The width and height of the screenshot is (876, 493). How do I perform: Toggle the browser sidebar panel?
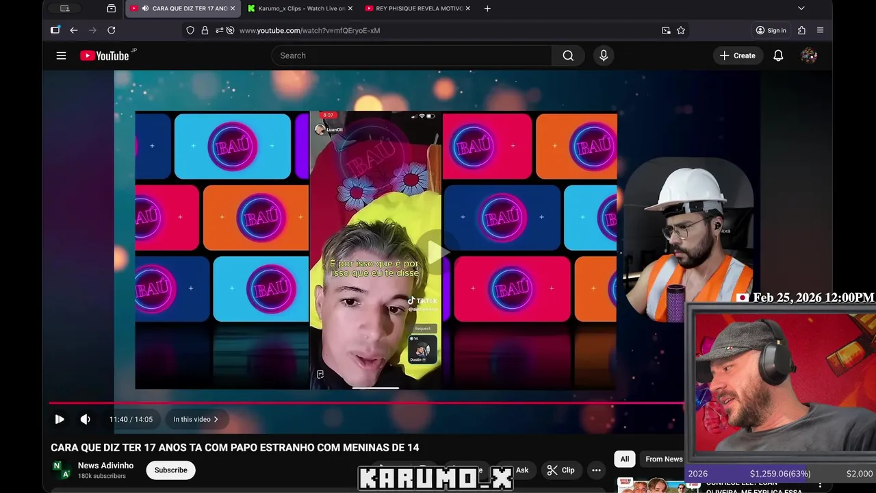click(x=55, y=30)
